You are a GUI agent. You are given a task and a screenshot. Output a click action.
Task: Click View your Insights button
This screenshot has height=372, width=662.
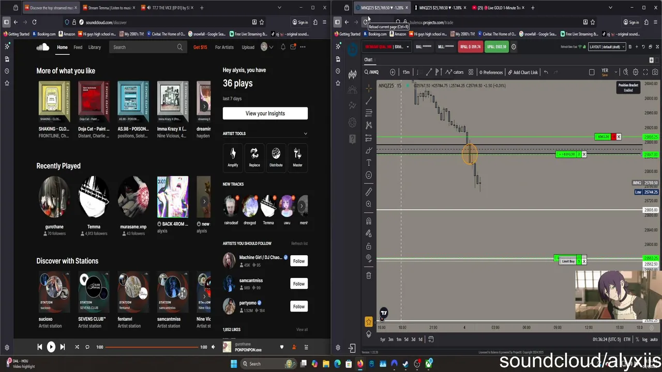[x=265, y=113]
